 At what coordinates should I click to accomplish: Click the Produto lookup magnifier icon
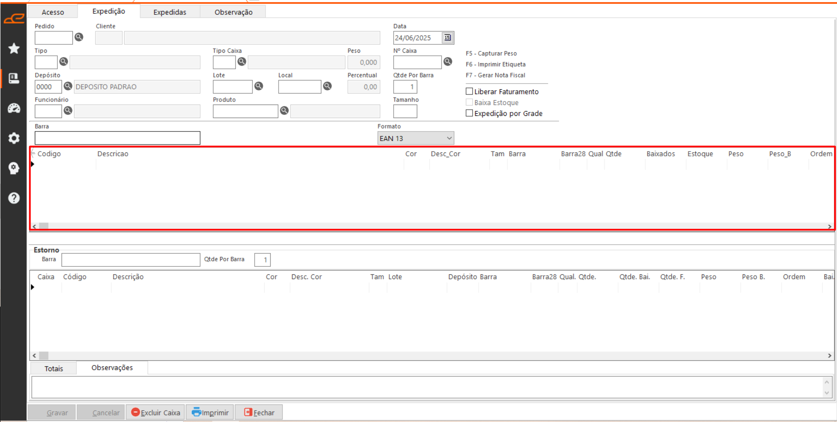coord(284,111)
